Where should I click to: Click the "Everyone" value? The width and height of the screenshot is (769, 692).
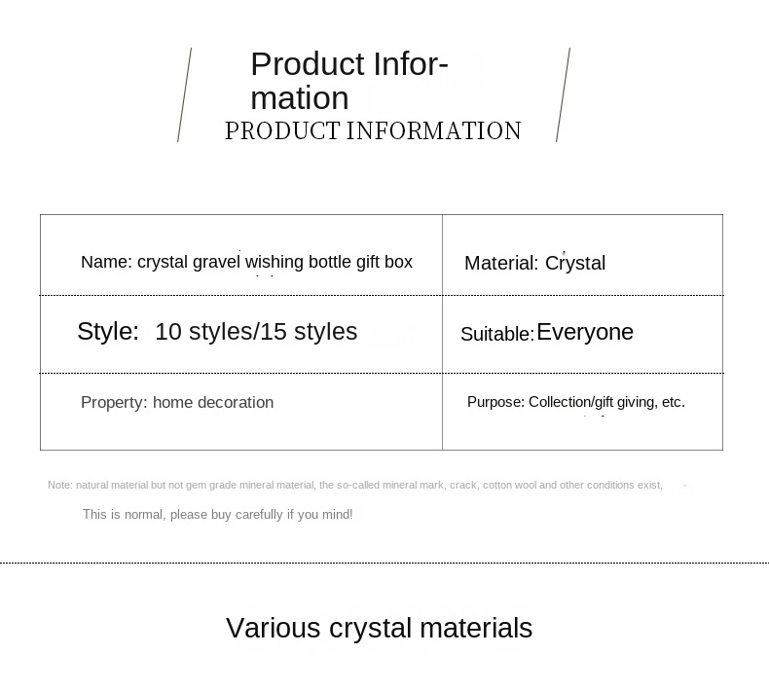(x=585, y=332)
